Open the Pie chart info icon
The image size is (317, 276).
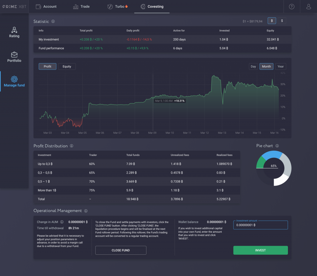tap(277, 146)
